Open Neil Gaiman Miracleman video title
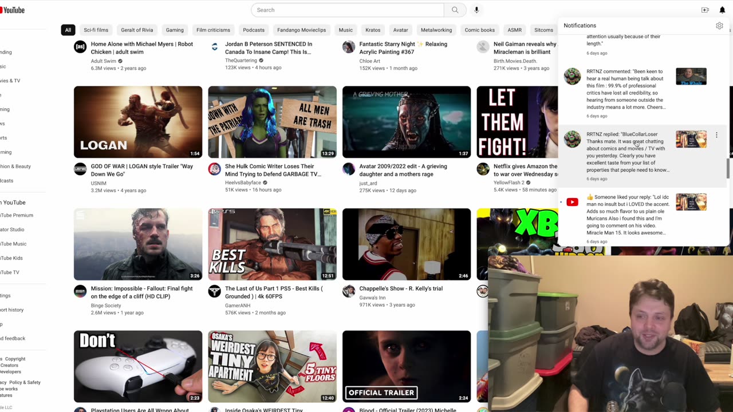The image size is (733, 412). point(525,47)
